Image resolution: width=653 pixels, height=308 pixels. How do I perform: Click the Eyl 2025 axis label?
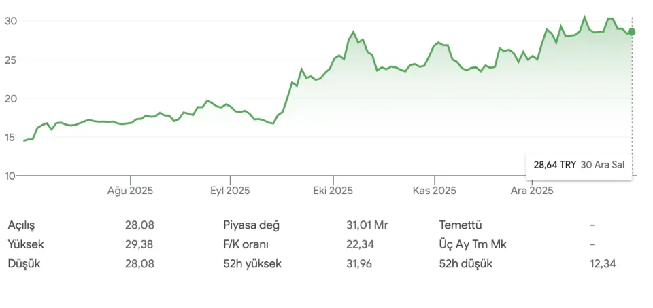click(x=230, y=191)
